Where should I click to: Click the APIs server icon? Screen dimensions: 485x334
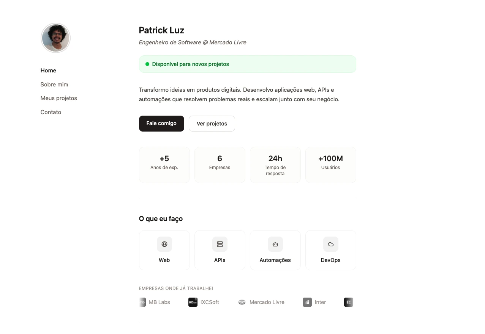coord(220,244)
